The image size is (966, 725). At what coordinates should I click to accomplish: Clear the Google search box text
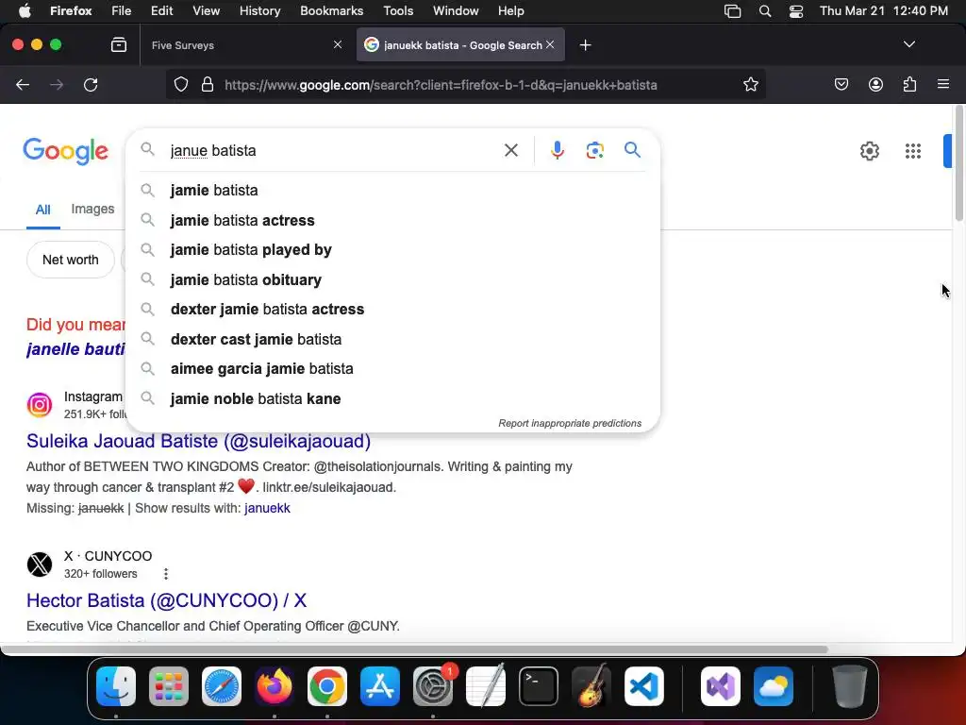[x=511, y=150]
